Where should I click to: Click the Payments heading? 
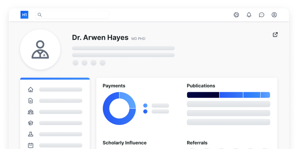[x=114, y=86]
